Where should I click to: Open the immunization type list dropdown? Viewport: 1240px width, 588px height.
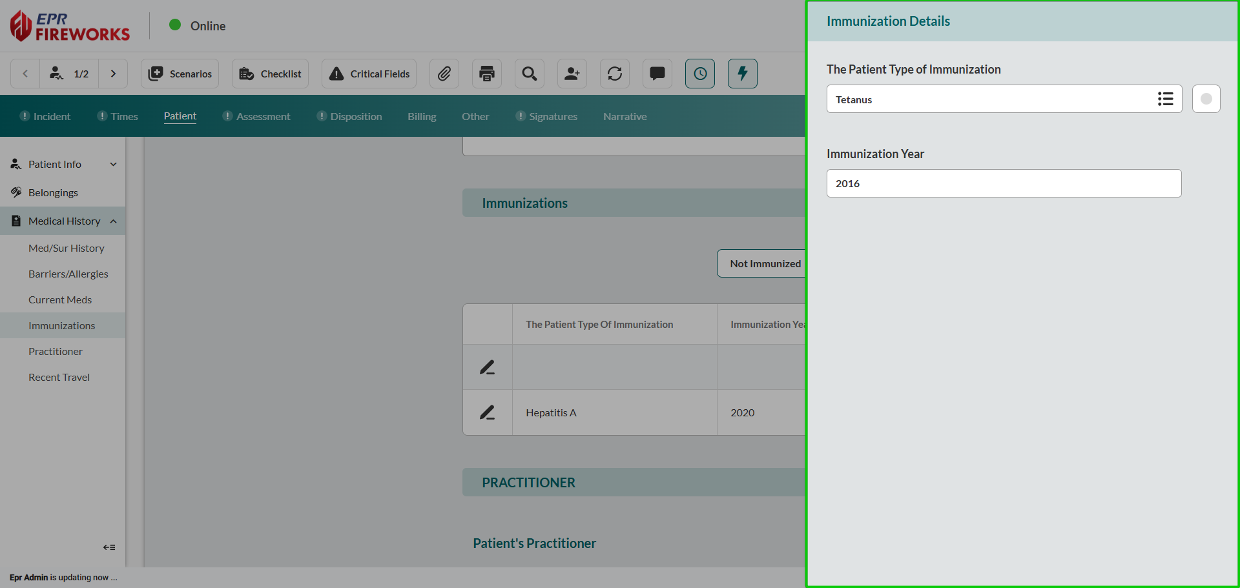(x=1165, y=99)
